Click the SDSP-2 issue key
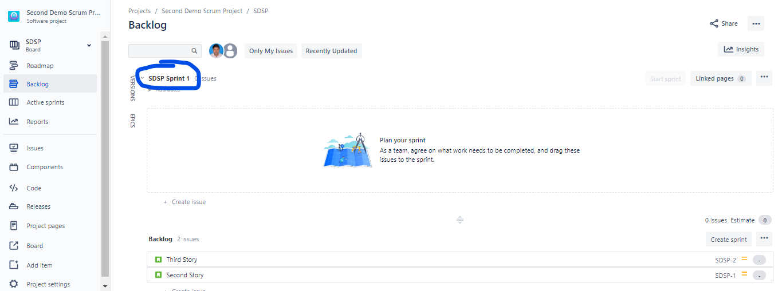The height and width of the screenshot is (291, 778). coord(726,260)
